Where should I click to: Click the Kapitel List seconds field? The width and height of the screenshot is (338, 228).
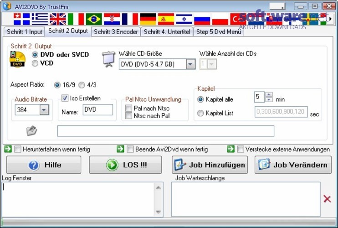click(x=281, y=112)
